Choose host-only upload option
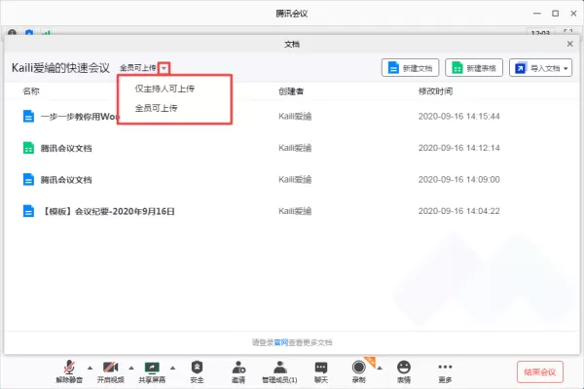 (164, 88)
